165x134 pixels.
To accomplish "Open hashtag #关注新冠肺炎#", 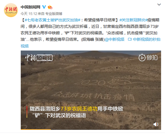I will click(133, 20).
